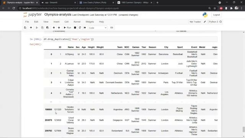Click the pencil edit icon near Python 3
The height and width of the screenshot is (138, 245).
click(x=205, y=22)
